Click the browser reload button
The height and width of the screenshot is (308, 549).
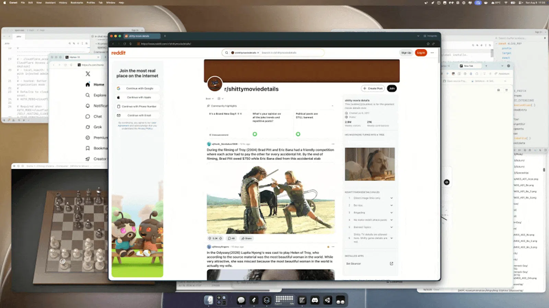pos(125,44)
